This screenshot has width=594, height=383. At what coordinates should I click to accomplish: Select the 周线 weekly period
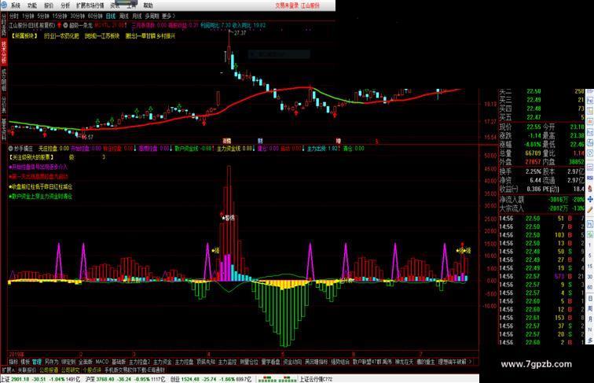coord(124,16)
